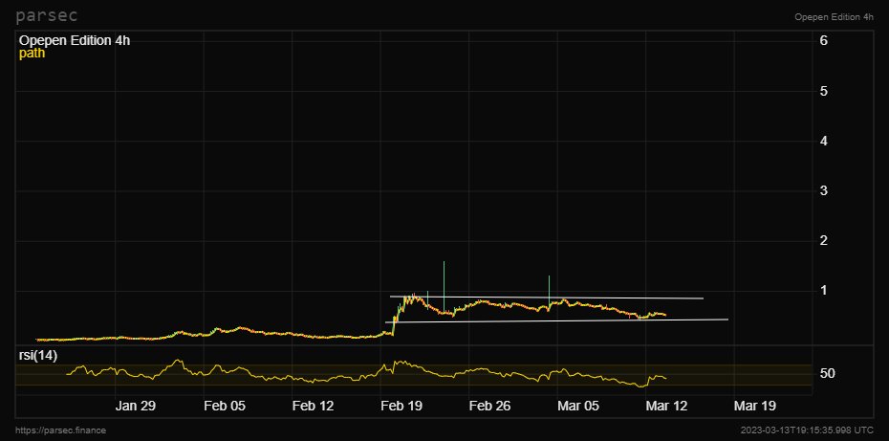Screen dimensions: 889x441
Task: Click the "Opepen Edition 4h" chart title
Action: tap(75, 41)
